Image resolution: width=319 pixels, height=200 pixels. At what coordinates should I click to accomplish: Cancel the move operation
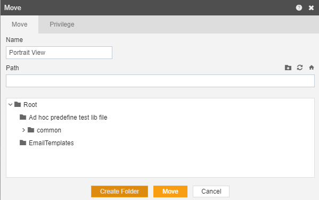click(211, 191)
